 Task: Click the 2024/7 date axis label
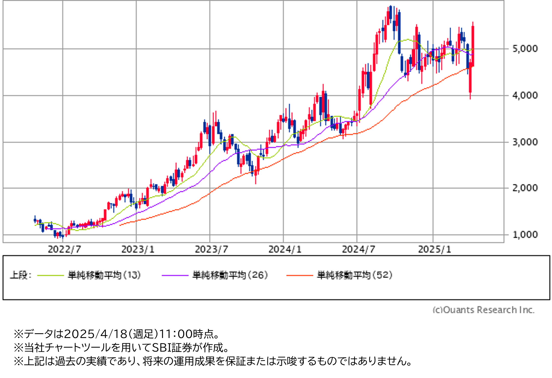pos(359,249)
